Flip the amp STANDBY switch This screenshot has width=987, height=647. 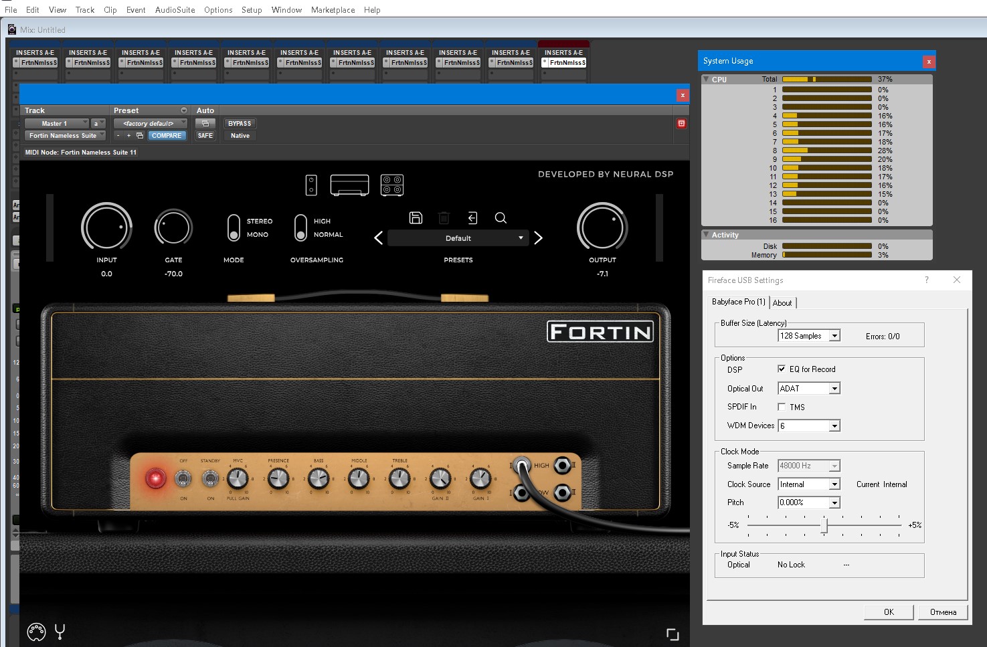pyautogui.click(x=210, y=478)
